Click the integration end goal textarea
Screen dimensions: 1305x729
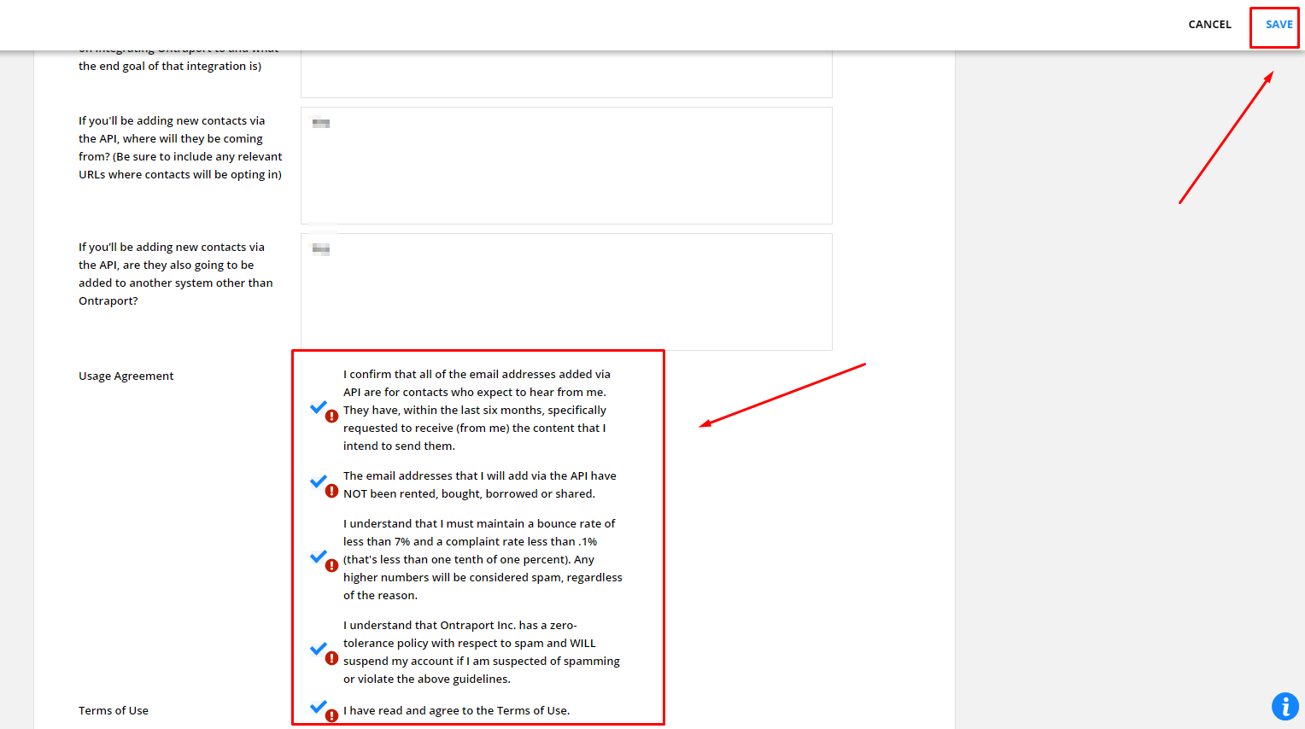tap(566, 73)
